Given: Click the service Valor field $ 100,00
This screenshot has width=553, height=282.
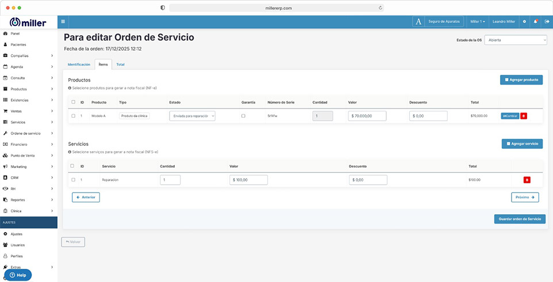Looking at the screenshot, I should click(249, 180).
